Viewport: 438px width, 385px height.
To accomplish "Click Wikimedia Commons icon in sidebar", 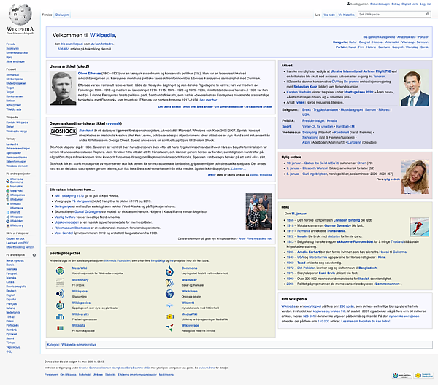I will coord(7,181).
